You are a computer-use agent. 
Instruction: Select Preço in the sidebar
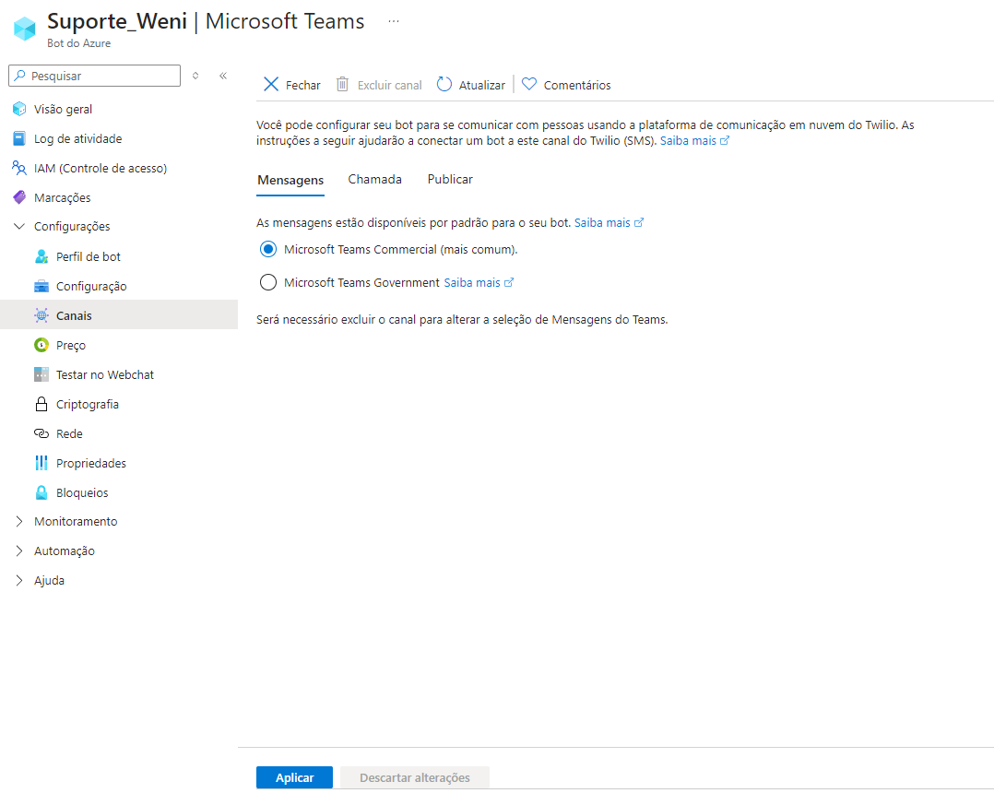tap(71, 345)
